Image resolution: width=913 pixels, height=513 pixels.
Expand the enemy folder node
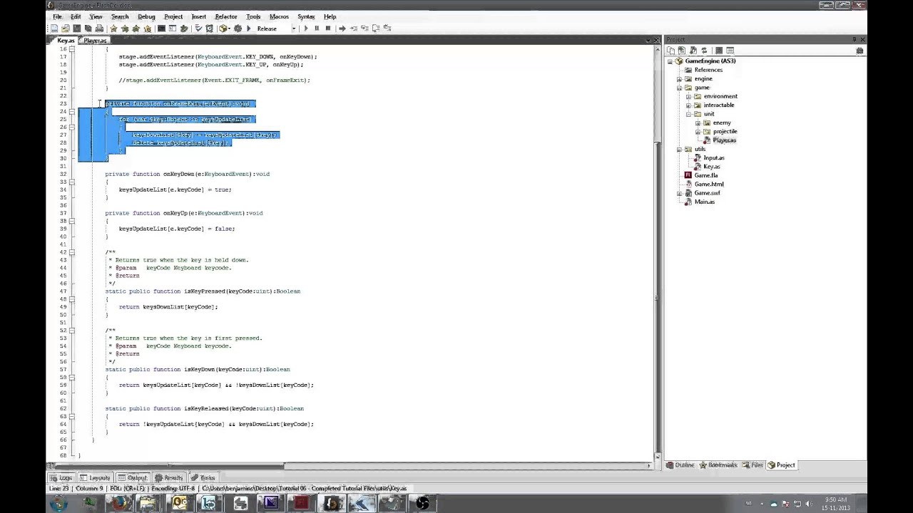pyautogui.click(x=698, y=123)
